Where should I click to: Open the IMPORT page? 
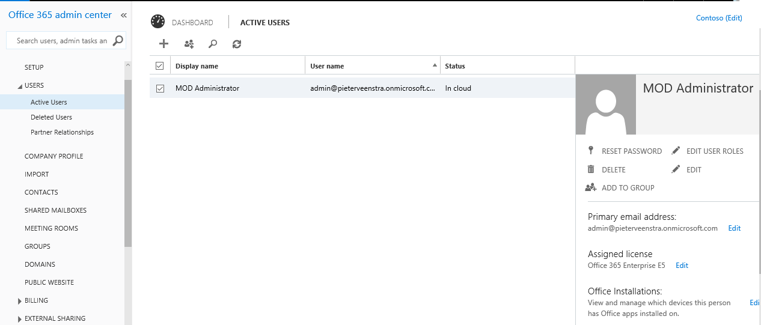pyautogui.click(x=37, y=174)
